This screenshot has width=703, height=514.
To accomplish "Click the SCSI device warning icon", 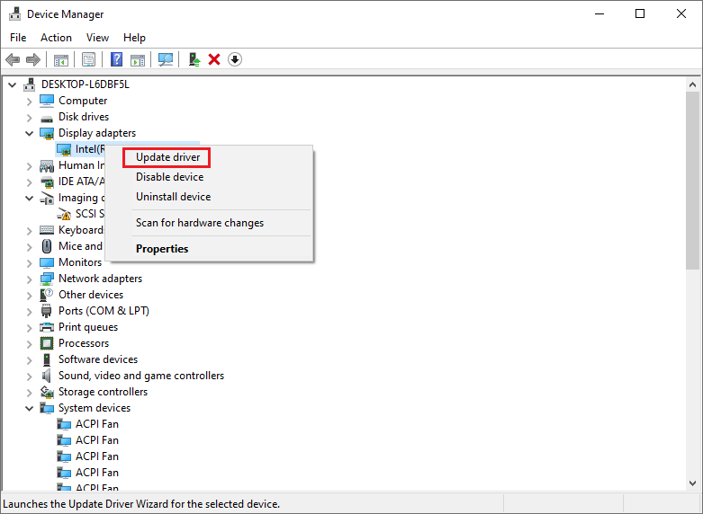I will coord(64,215).
